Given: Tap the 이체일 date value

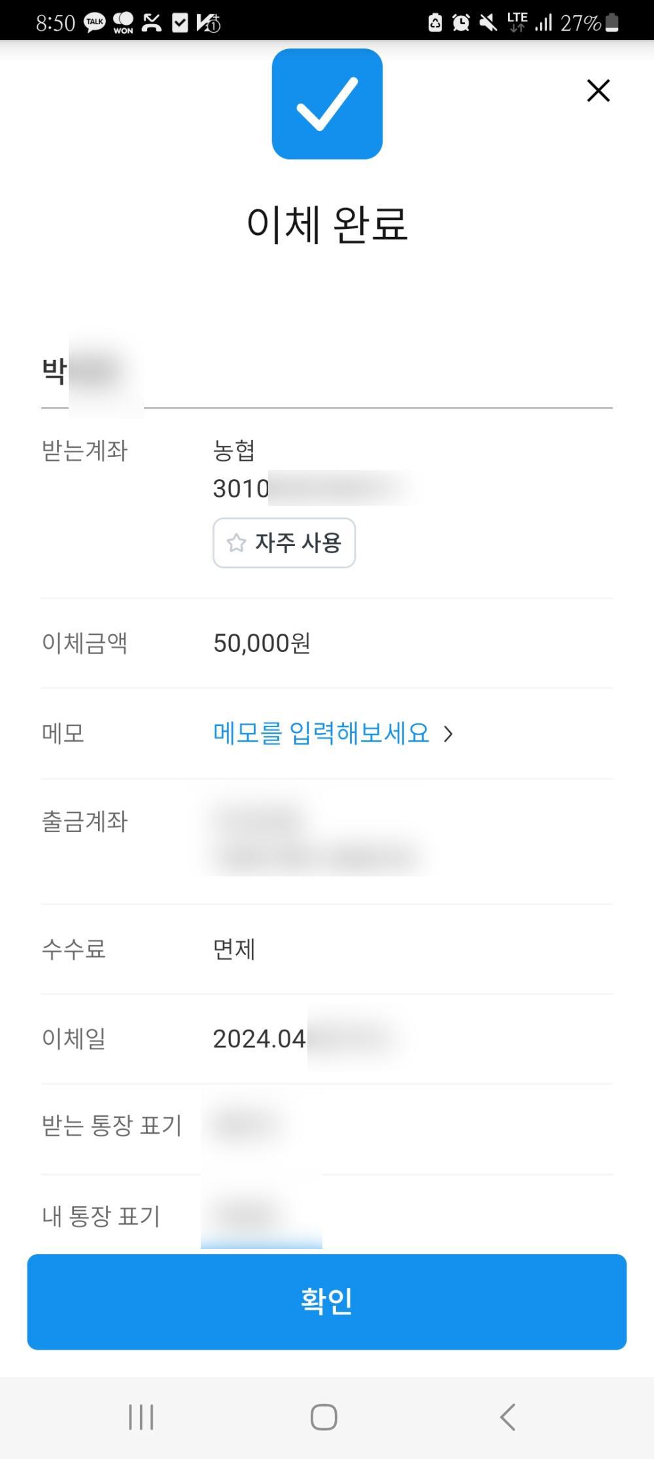Looking at the screenshot, I should [259, 1039].
